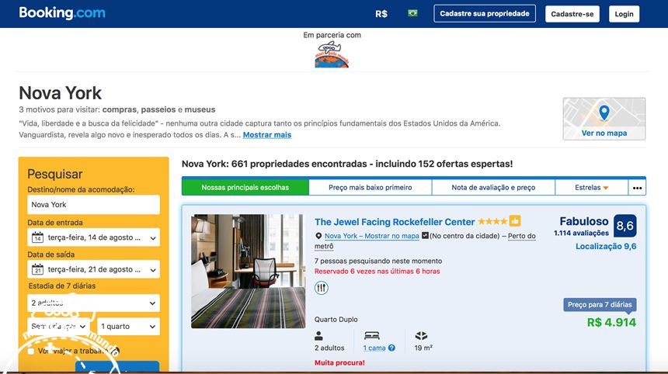Open the Estrelas sort dropdown
The height and width of the screenshot is (374, 668).
591,188
